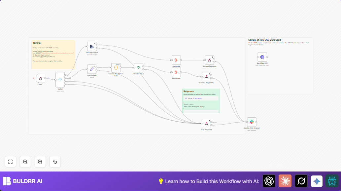Click the plus add-trigger icon beside POST

(34, 78)
